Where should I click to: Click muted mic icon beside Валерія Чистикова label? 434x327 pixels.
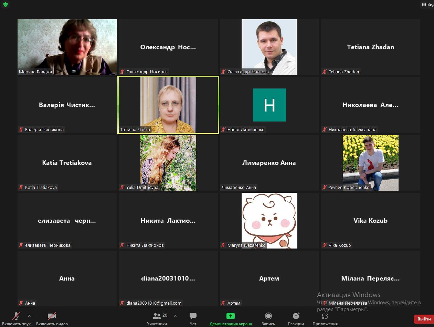pyautogui.click(x=21, y=129)
